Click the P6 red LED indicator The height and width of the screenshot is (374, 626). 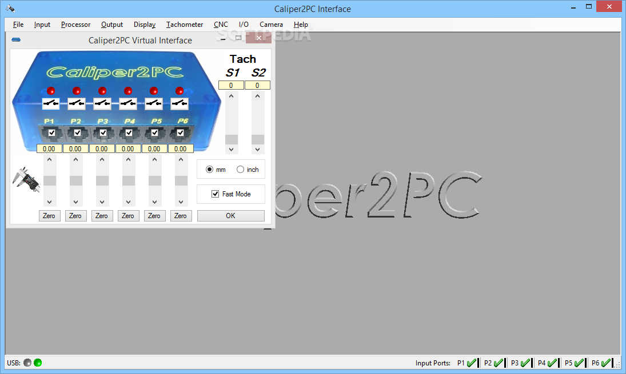[x=180, y=91]
